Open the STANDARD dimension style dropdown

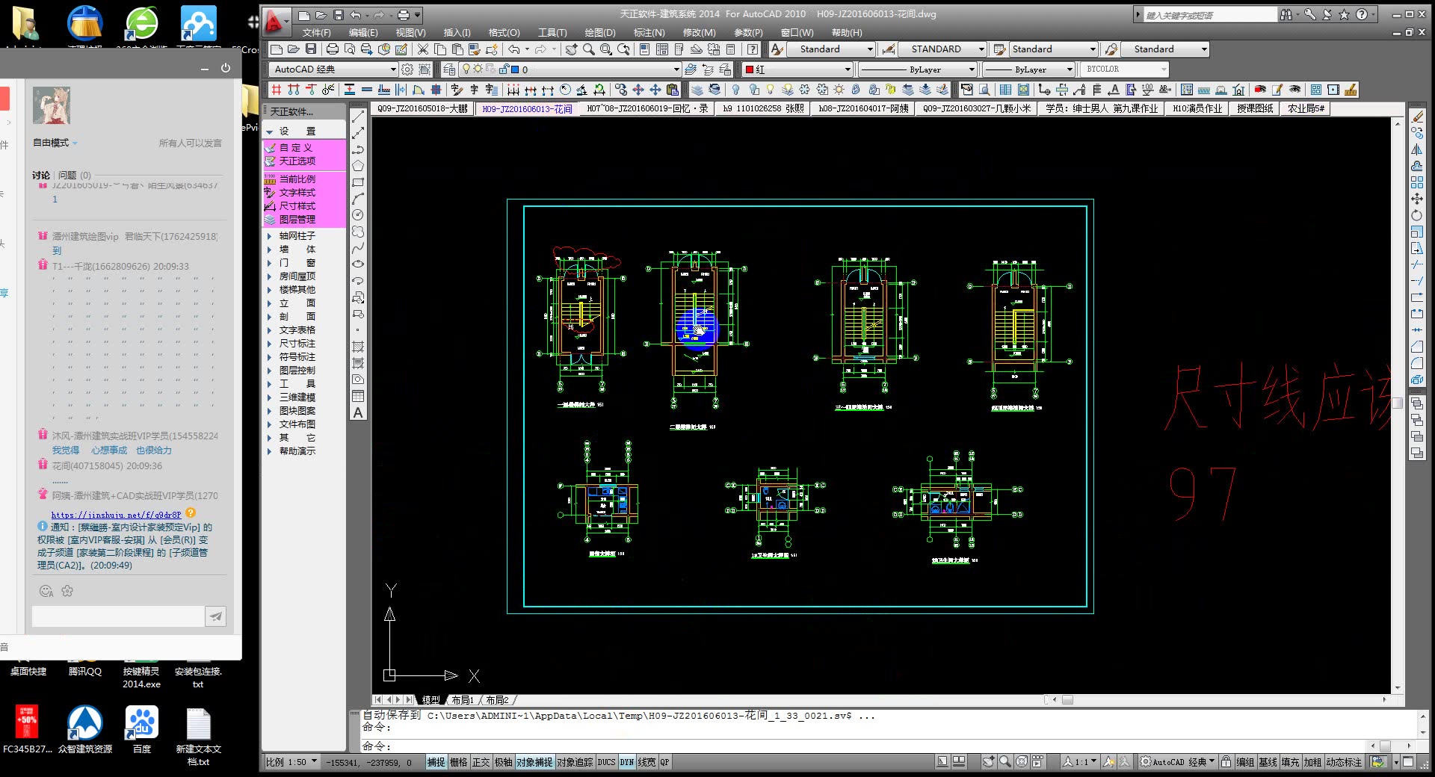pyautogui.click(x=942, y=49)
